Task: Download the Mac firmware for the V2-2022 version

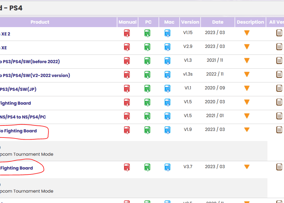Action: coord(168,75)
